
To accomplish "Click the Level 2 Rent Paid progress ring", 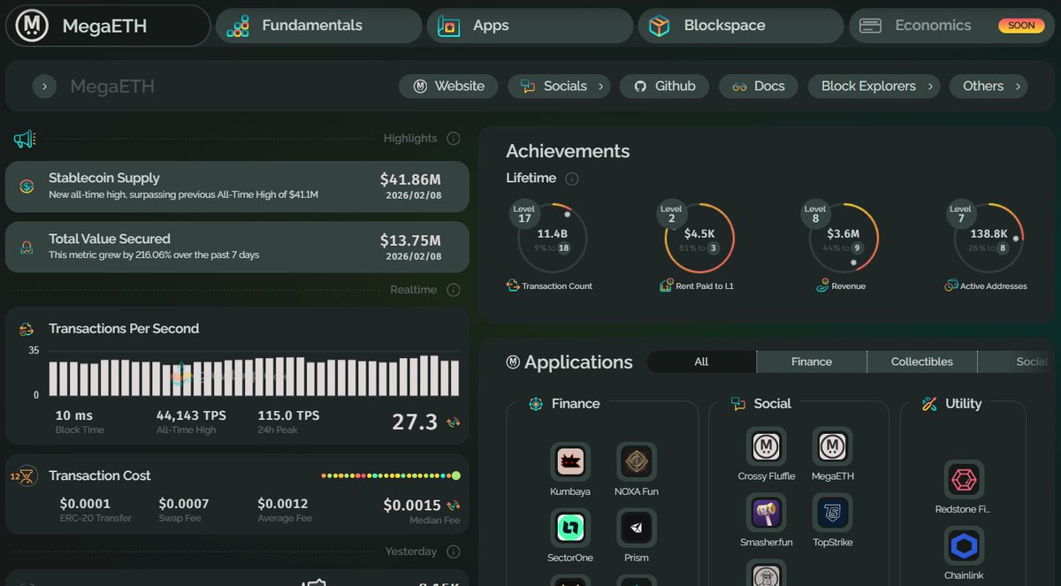I will coord(699,239).
